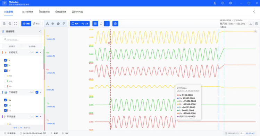
Task: Enable the Imc channel checkbox
Action: (x=6, y=86)
